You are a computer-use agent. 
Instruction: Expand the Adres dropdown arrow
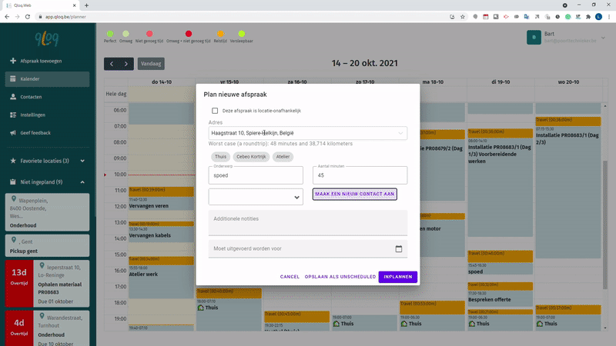click(400, 133)
